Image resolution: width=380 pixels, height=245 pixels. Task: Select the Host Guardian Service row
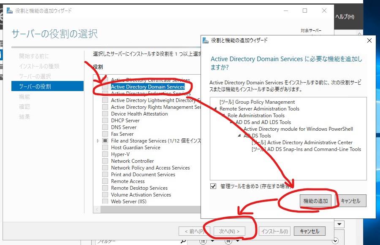pos(136,148)
